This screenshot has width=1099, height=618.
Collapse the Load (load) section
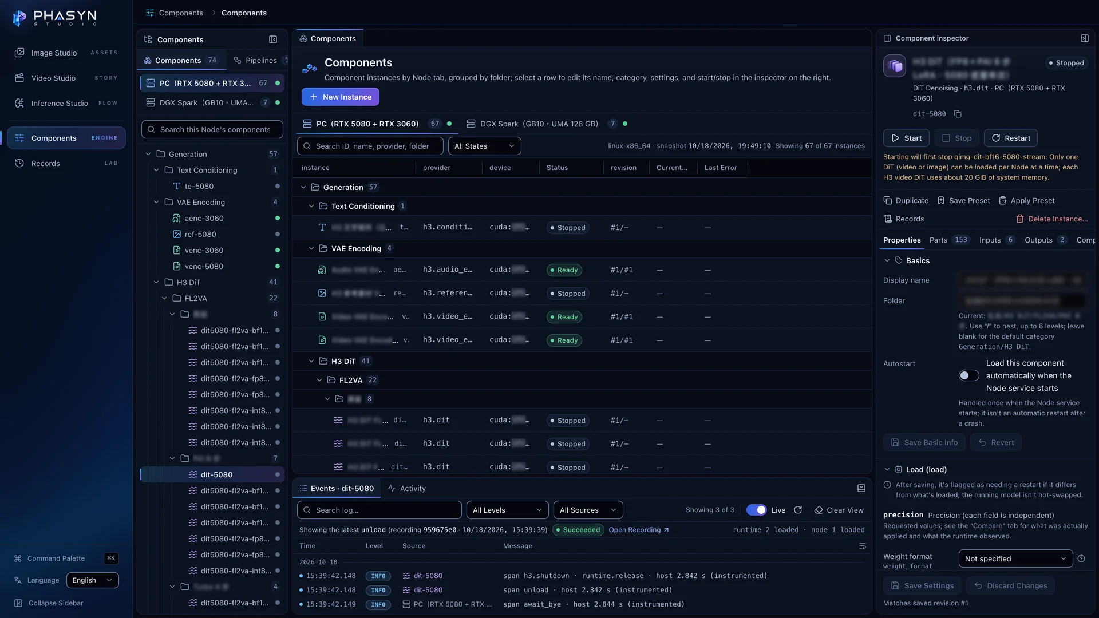(887, 469)
